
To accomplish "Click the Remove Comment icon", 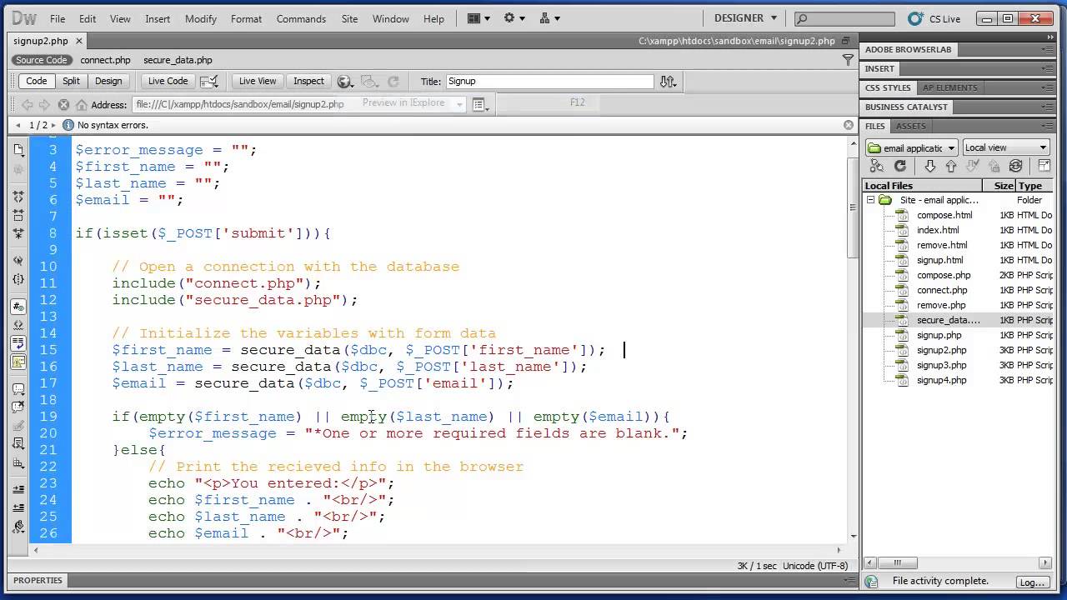I will (18, 407).
